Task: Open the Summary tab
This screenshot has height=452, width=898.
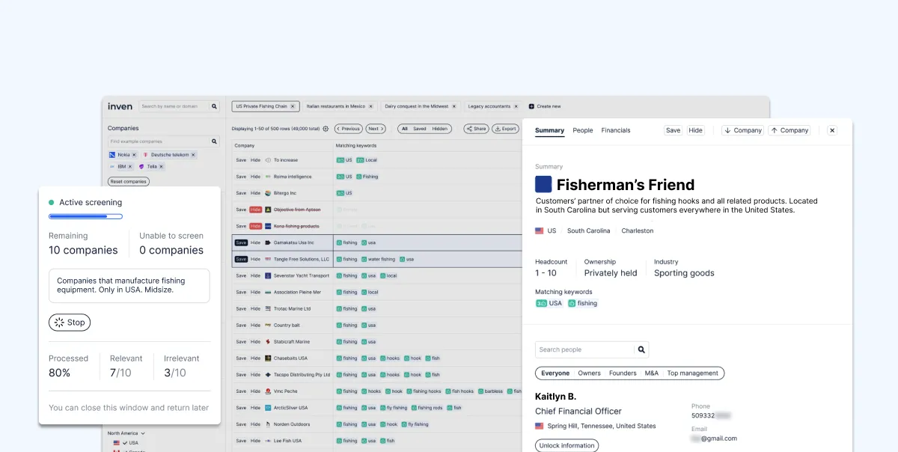Action: pos(549,130)
